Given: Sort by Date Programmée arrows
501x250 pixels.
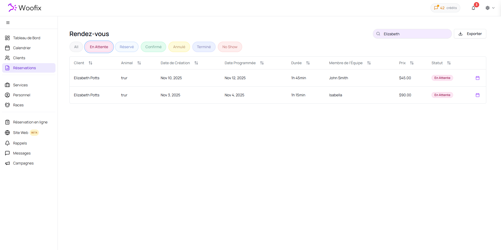Looking at the screenshot, I should tap(262, 63).
